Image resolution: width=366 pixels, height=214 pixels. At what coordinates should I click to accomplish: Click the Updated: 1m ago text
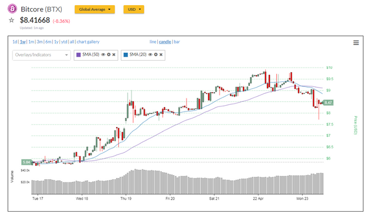point(32,28)
